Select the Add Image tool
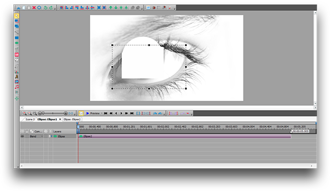The image size is (330, 191). (17, 82)
